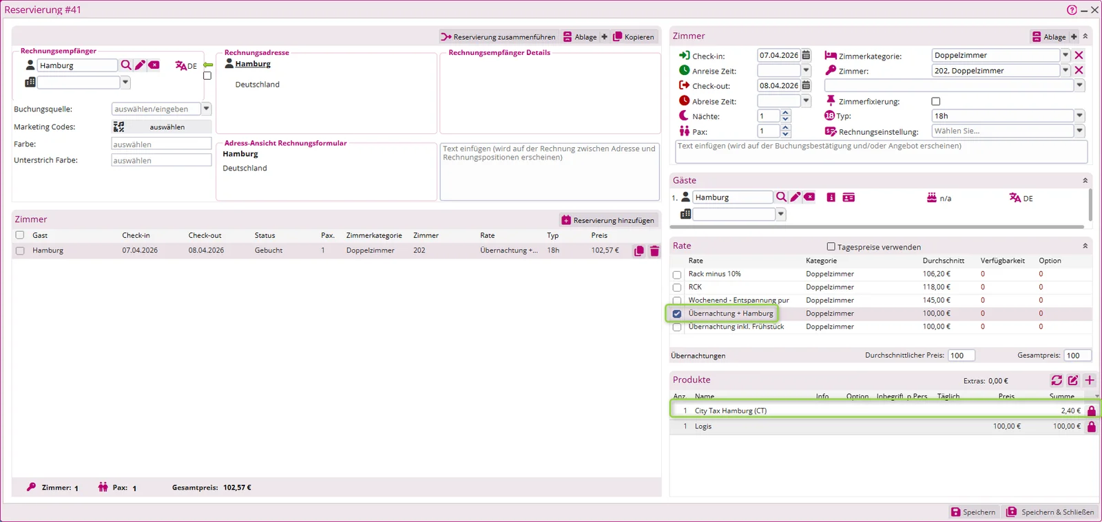The height and width of the screenshot is (522, 1102).
Task: Uncheck the Übernachtung + Hamburg rate
Action: coord(677,314)
